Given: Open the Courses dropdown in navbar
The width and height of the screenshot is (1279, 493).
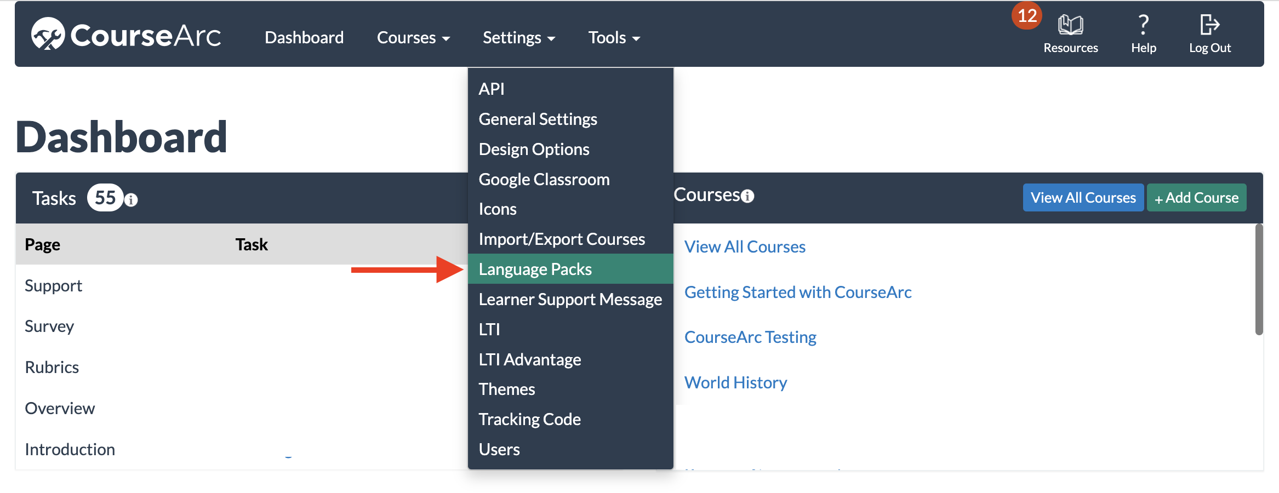Looking at the screenshot, I should pos(413,37).
